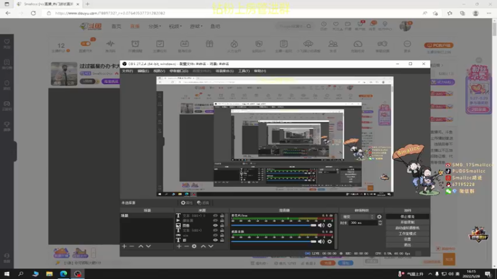The height and width of the screenshot is (279, 497).
Task: Remove the selected source with the minus icon
Action: 187,246
